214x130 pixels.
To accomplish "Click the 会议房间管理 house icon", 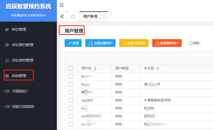I will (x=7, y=60).
